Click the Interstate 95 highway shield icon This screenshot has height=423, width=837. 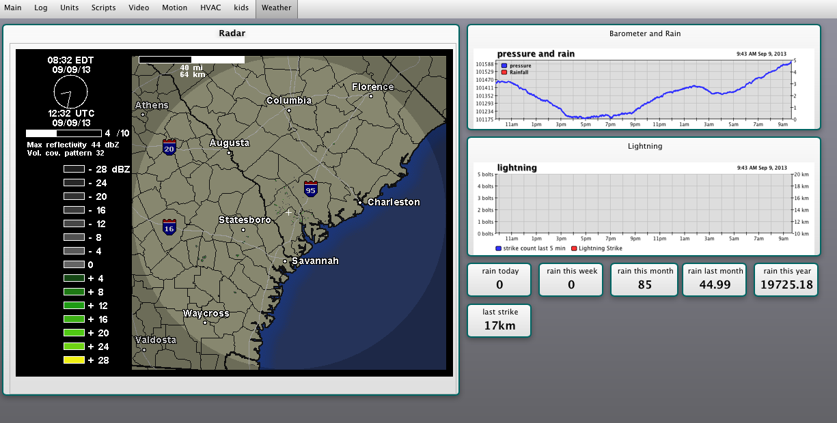coord(311,190)
